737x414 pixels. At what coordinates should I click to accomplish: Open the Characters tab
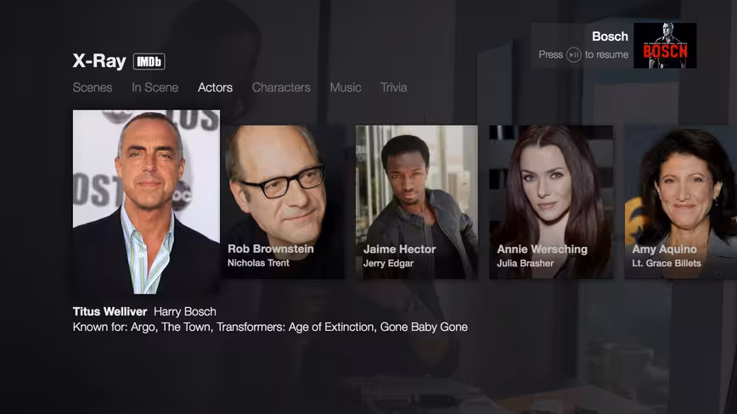281,87
